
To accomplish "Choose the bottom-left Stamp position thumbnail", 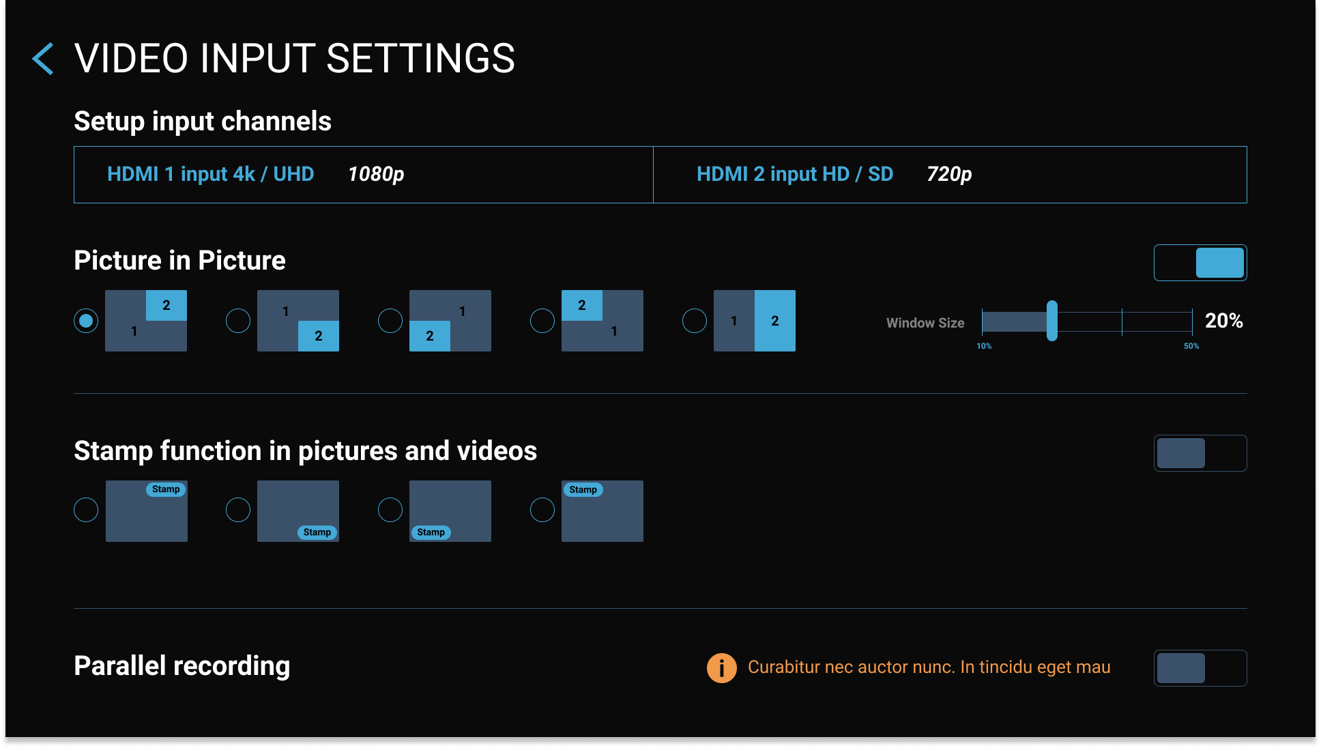I will pyautogui.click(x=450, y=511).
